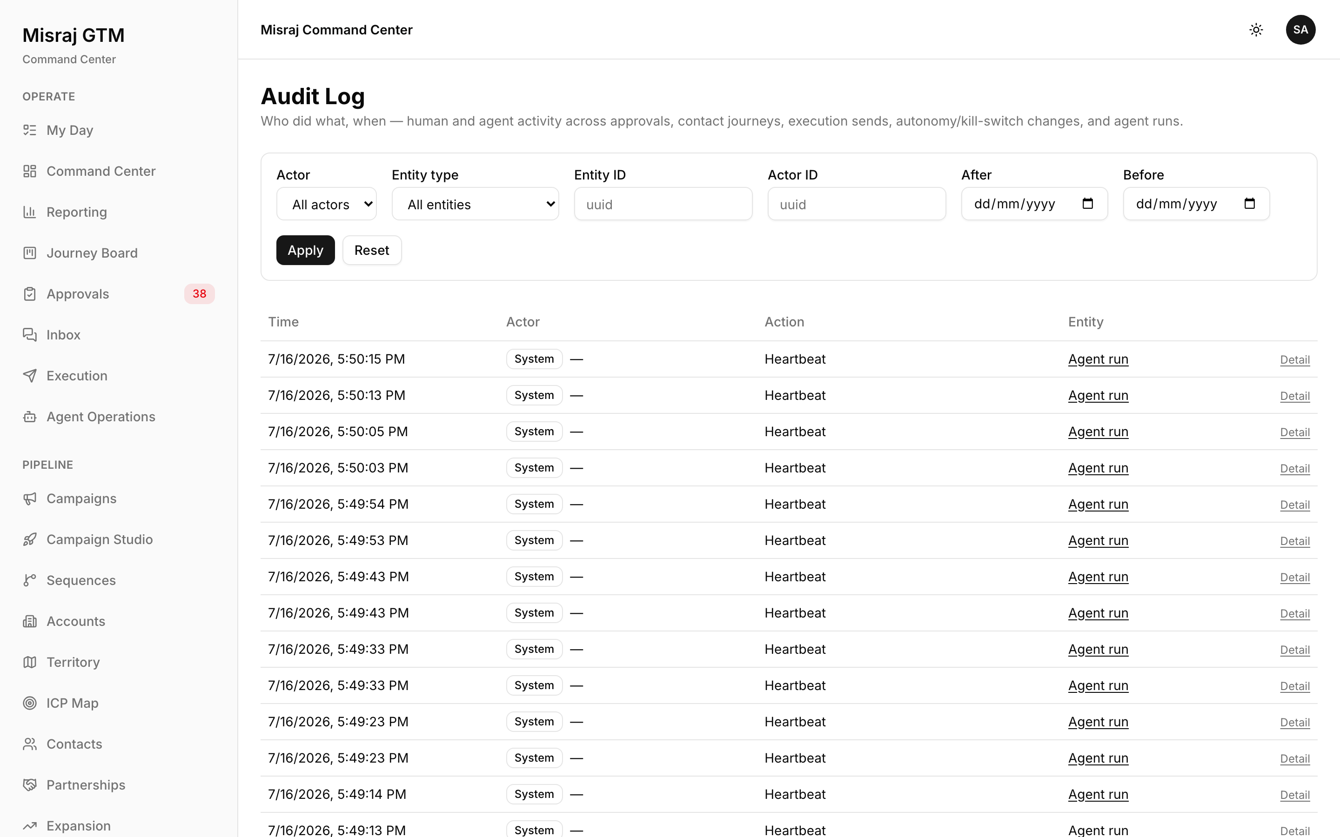This screenshot has height=837, width=1340.
Task: View Detail for the 5:50:13 PM entry
Action: tap(1294, 396)
